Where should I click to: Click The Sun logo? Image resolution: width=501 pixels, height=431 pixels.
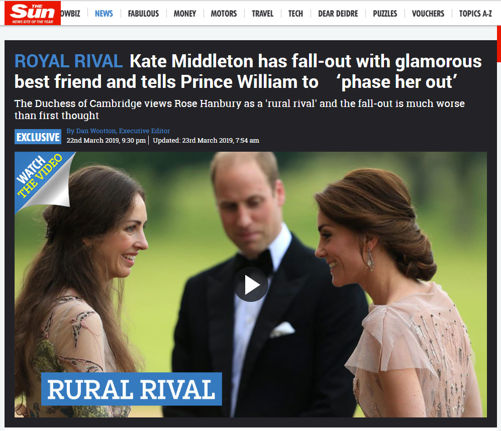coord(33,13)
